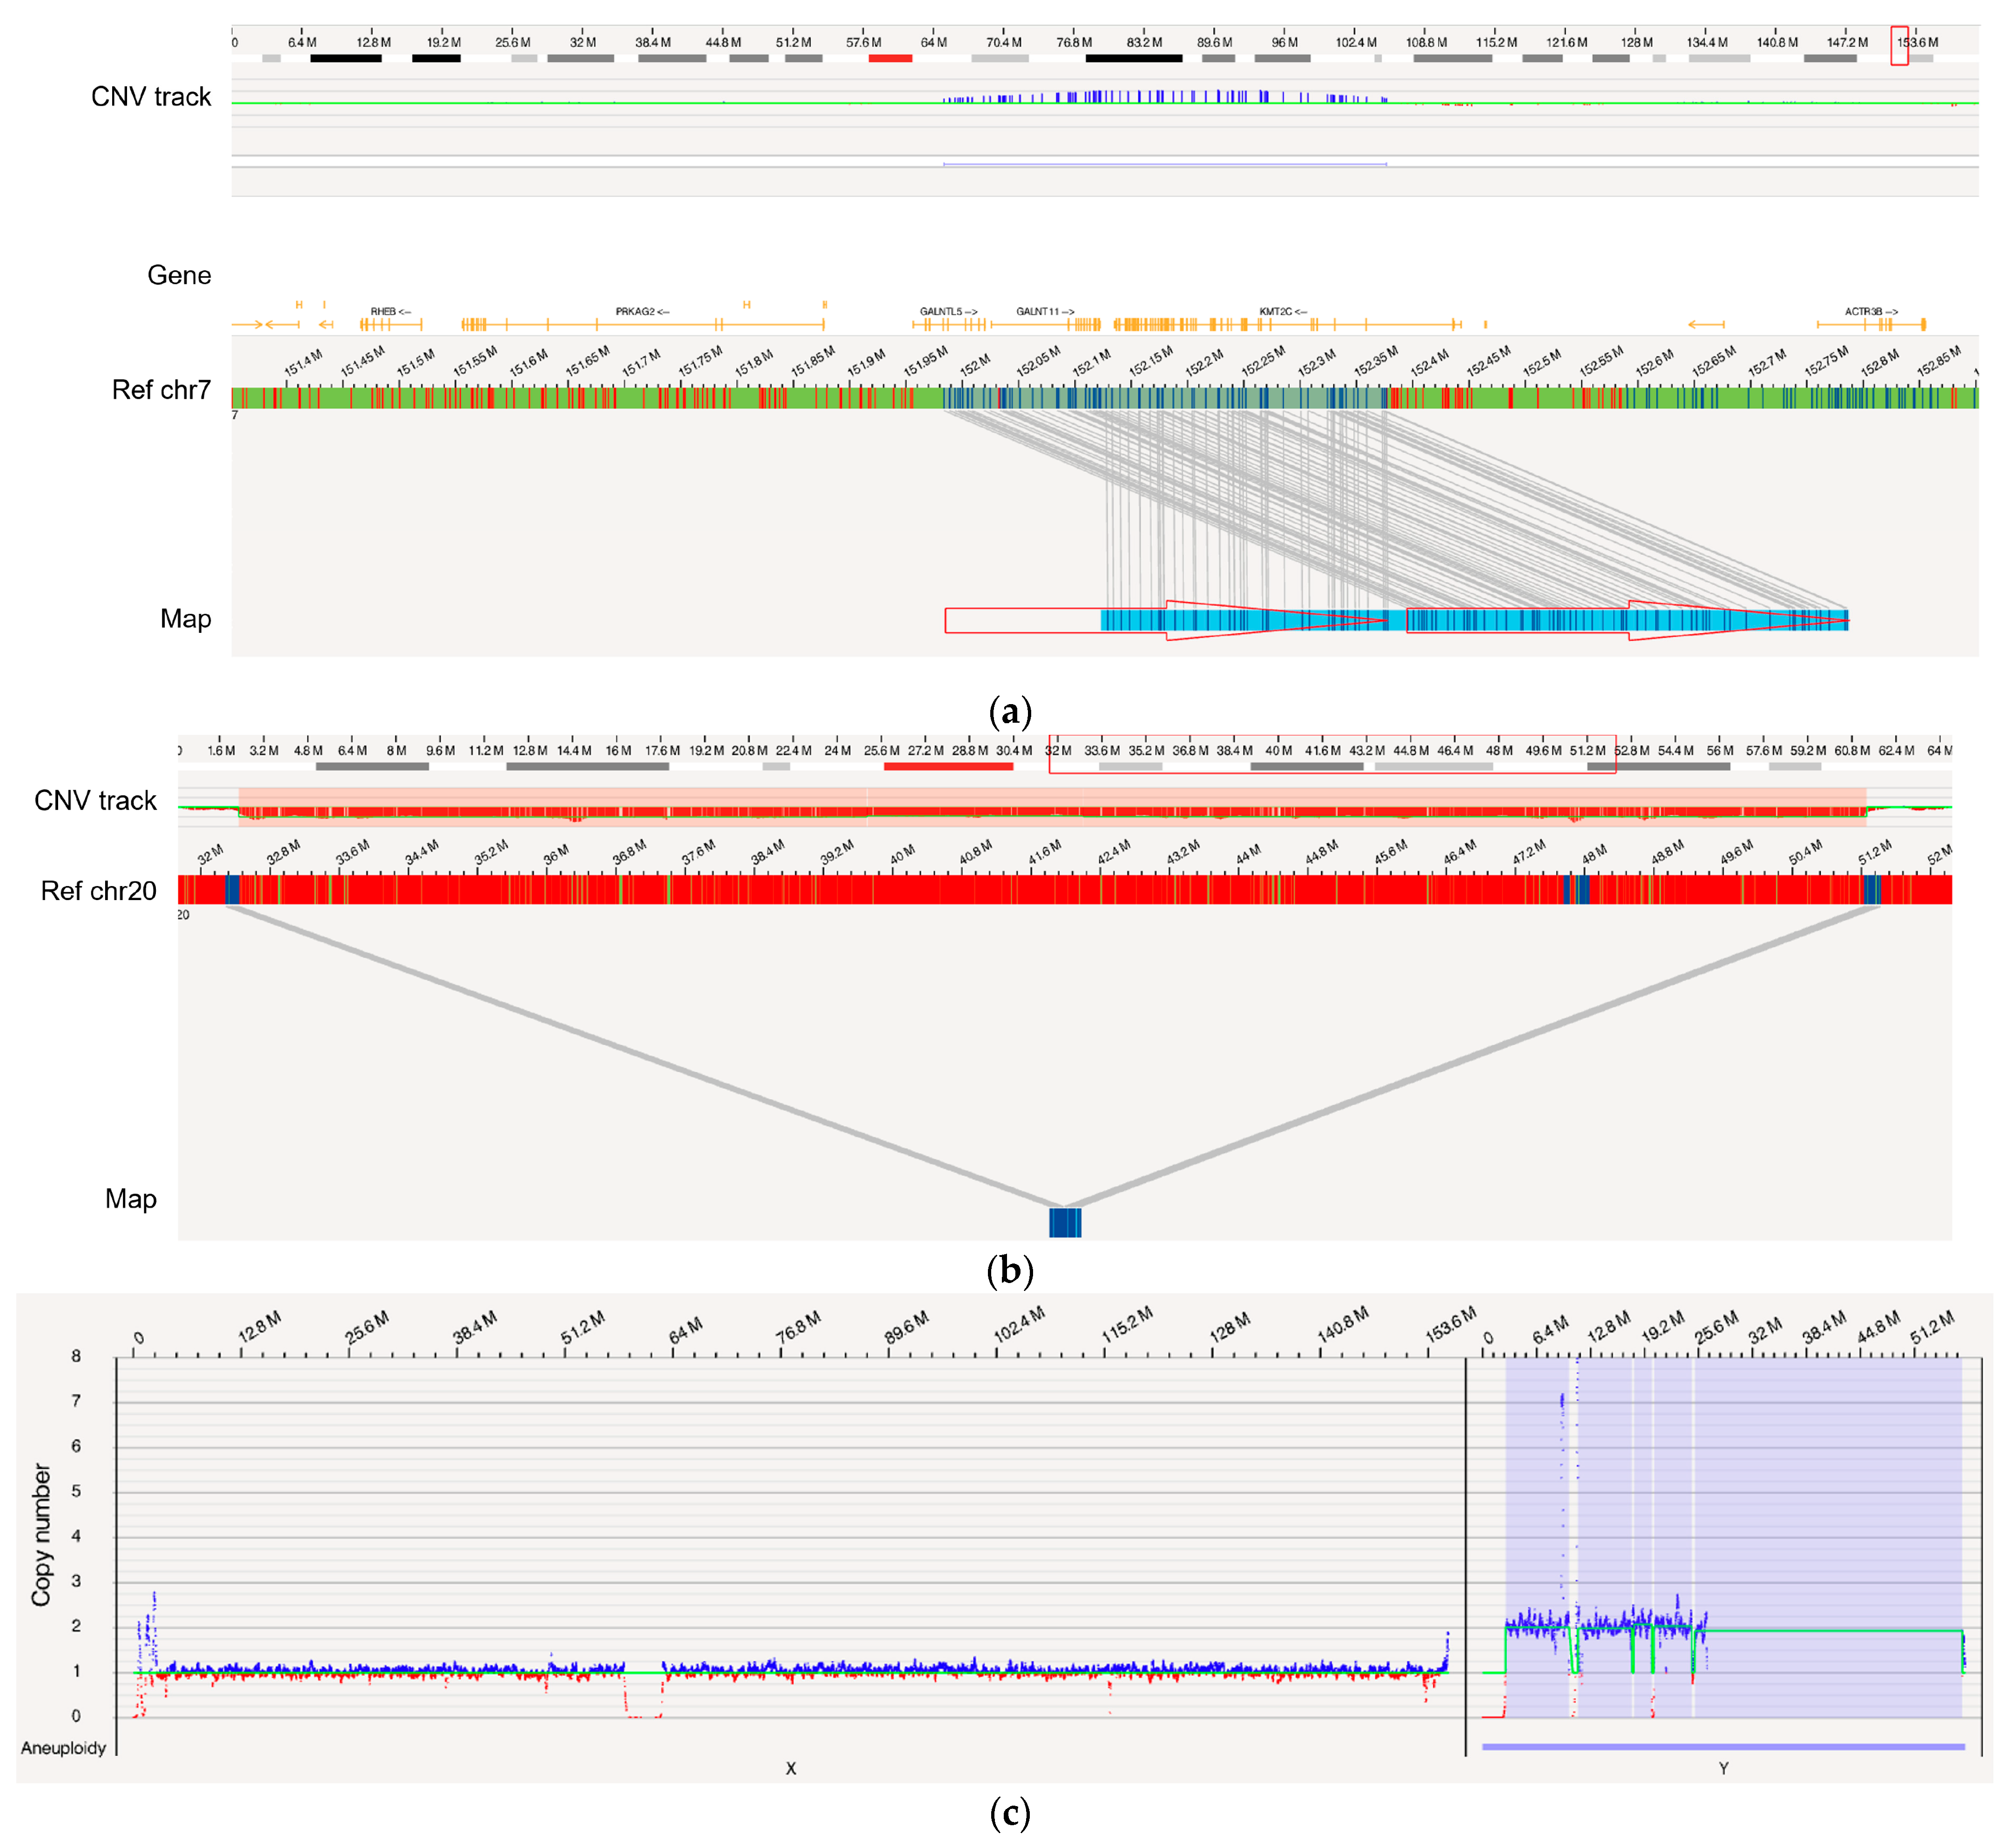Click the Ref chr7 track label
This screenshot has height=1848, width=2014.
point(161,390)
